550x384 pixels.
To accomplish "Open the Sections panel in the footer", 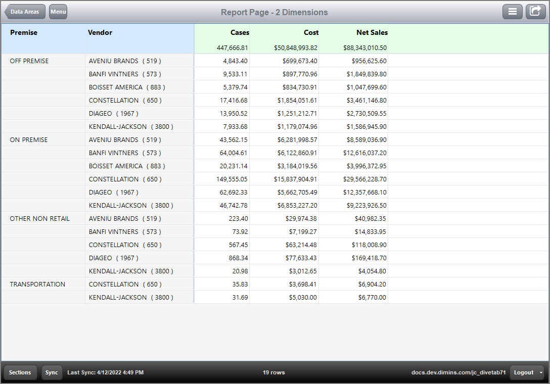I will click(20, 372).
